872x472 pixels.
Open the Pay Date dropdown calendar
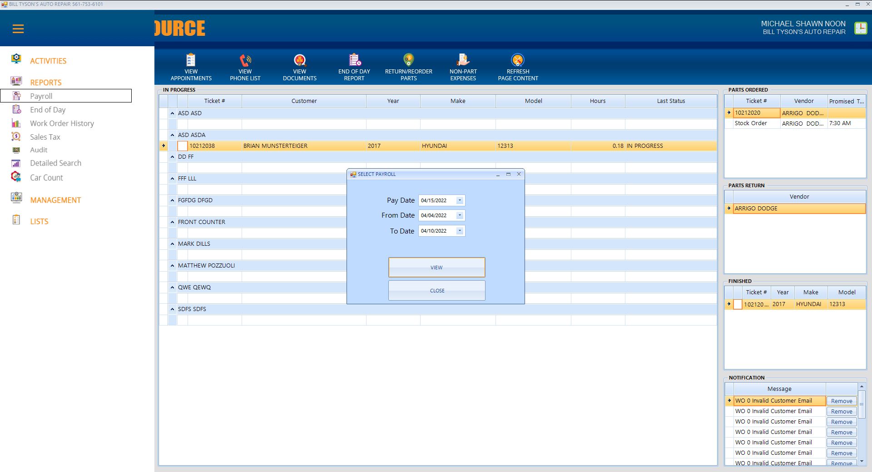point(460,200)
